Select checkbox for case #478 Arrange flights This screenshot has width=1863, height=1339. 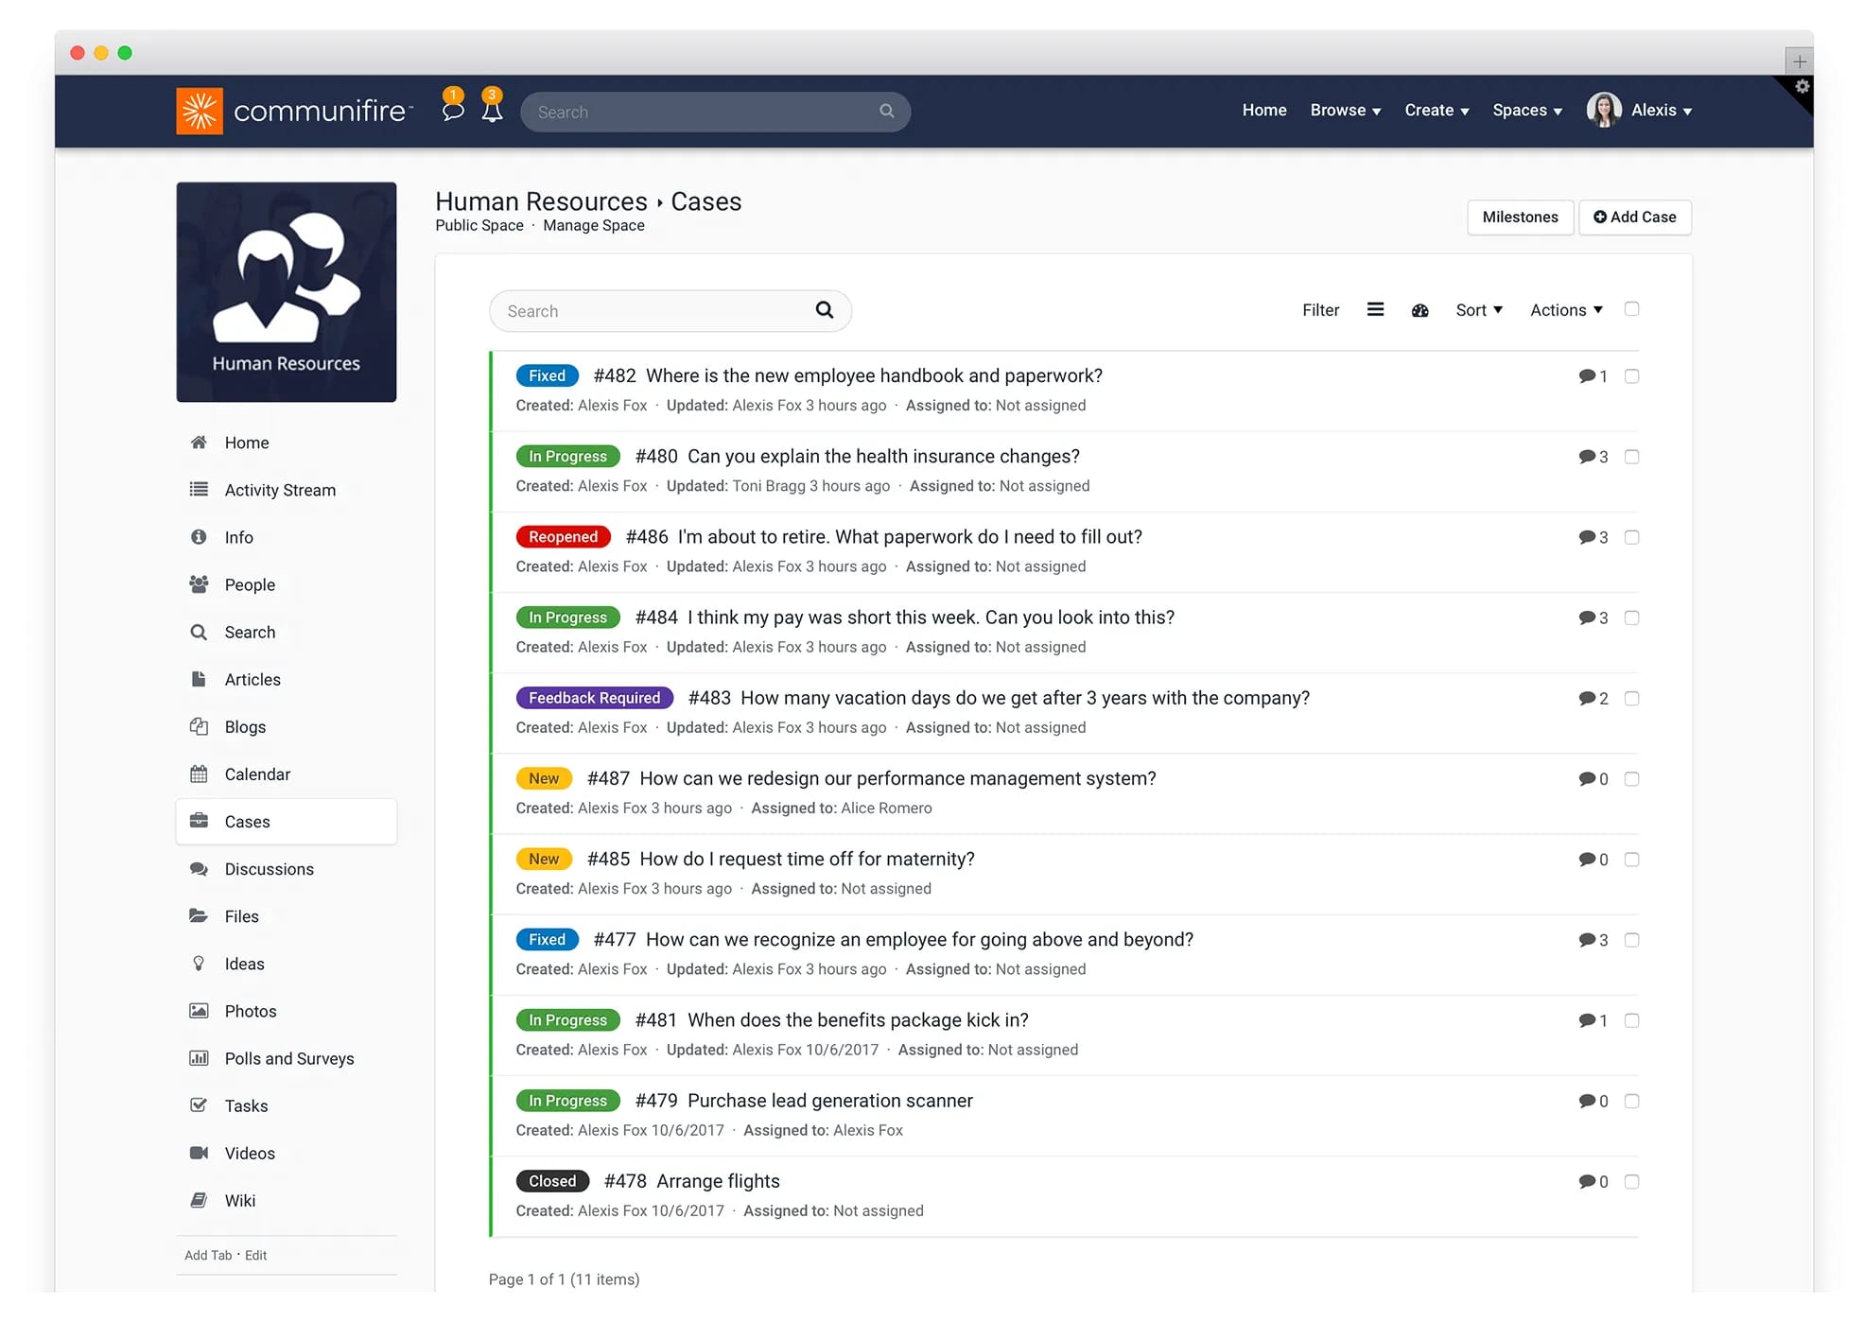1631,1181
